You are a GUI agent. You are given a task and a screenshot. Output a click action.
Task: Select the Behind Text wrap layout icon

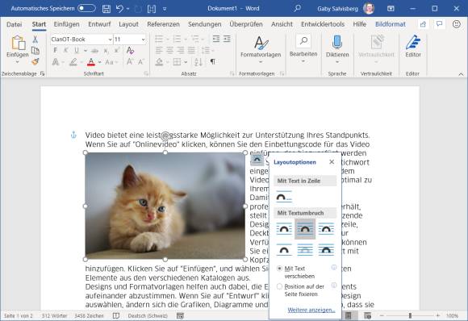pyautogui.click(x=305, y=250)
